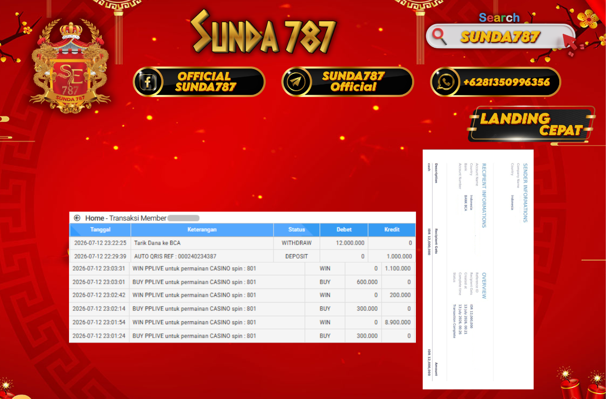606x399 pixels.
Task: Click the 600.000 buy debit value
Action: tap(367, 282)
